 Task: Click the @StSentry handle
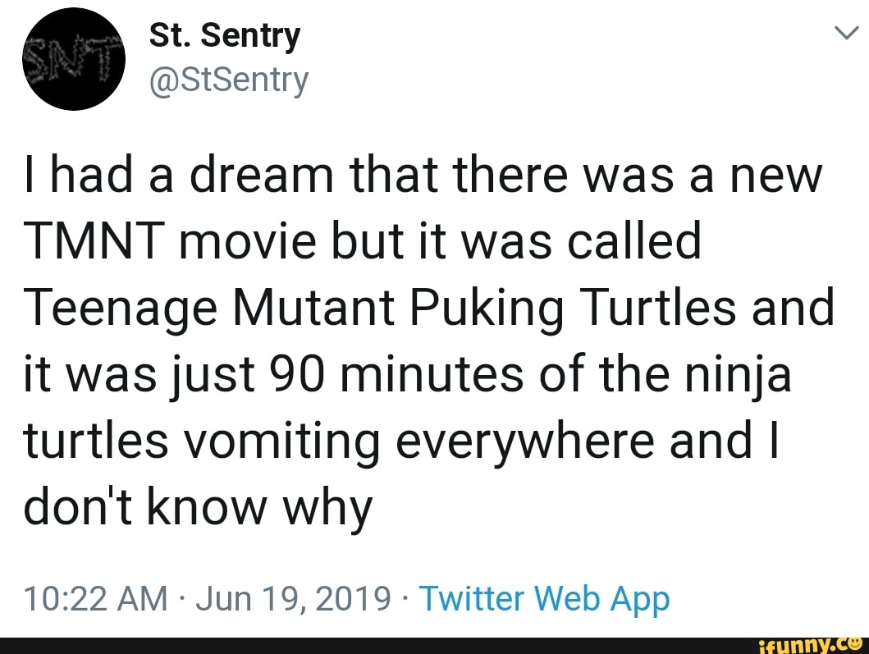click(226, 80)
